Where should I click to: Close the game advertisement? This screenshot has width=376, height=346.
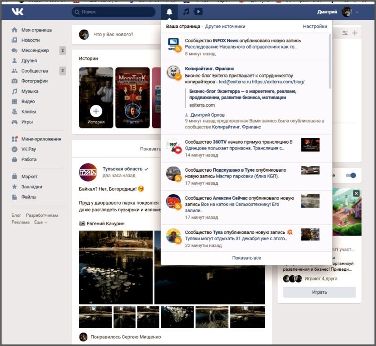coord(356,193)
